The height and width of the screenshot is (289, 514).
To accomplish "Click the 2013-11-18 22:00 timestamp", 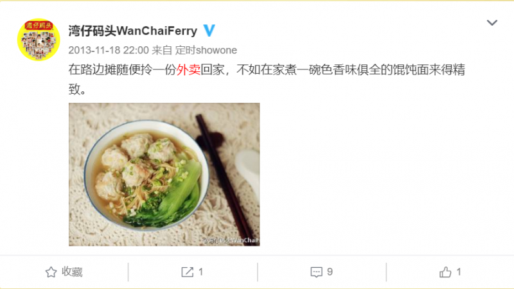I will click(x=109, y=50).
